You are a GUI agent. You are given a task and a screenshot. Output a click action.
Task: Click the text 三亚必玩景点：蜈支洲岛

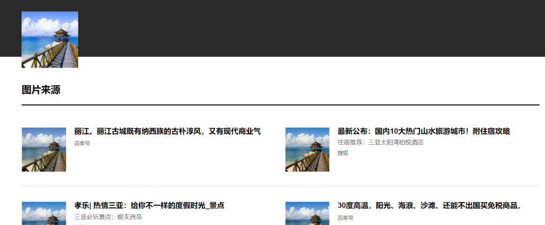108,217
